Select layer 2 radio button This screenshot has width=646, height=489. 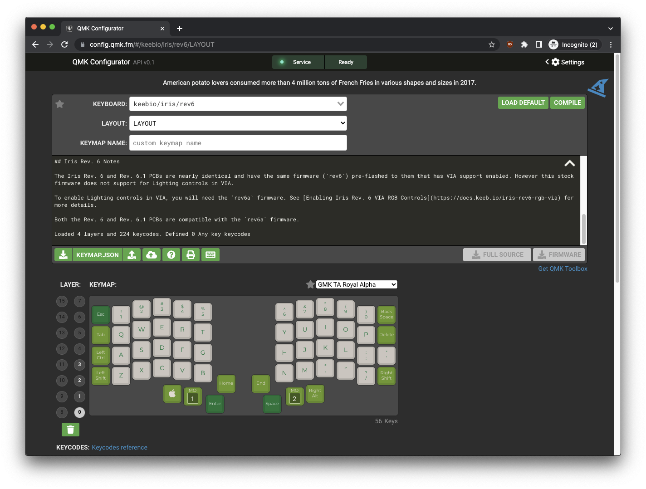point(79,380)
